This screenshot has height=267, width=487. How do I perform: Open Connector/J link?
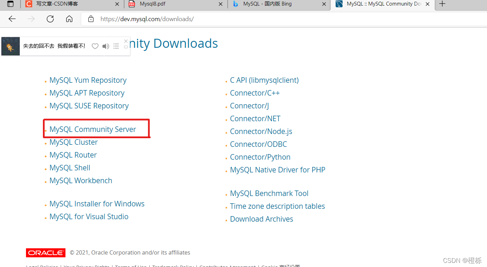pos(249,106)
